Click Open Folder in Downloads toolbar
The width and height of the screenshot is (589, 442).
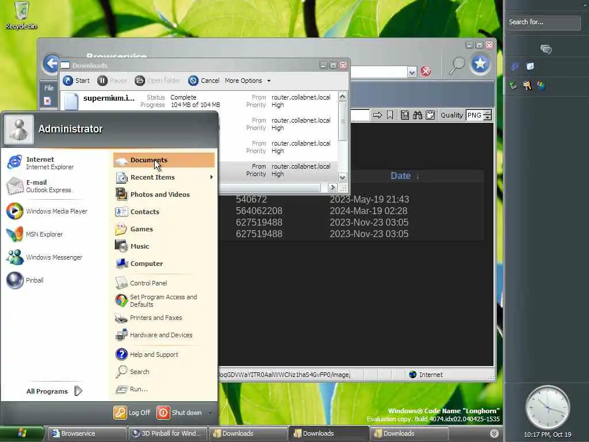tap(158, 81)
